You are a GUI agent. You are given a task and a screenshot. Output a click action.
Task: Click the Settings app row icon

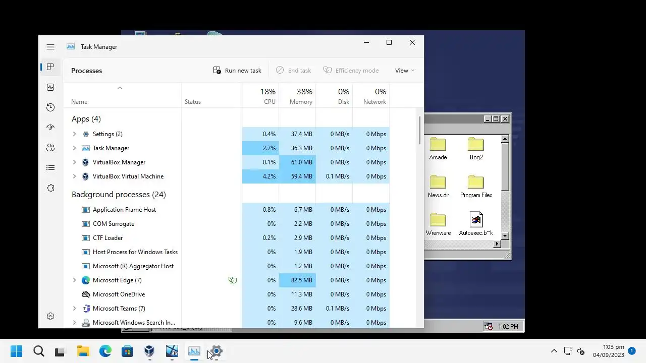pos(86,134)
